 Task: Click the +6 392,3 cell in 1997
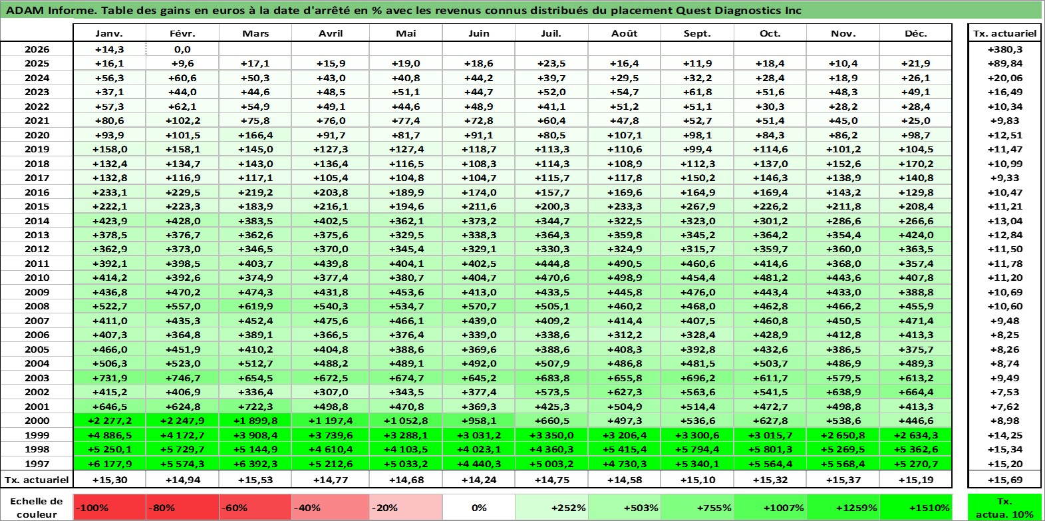(x=255, y=464)
